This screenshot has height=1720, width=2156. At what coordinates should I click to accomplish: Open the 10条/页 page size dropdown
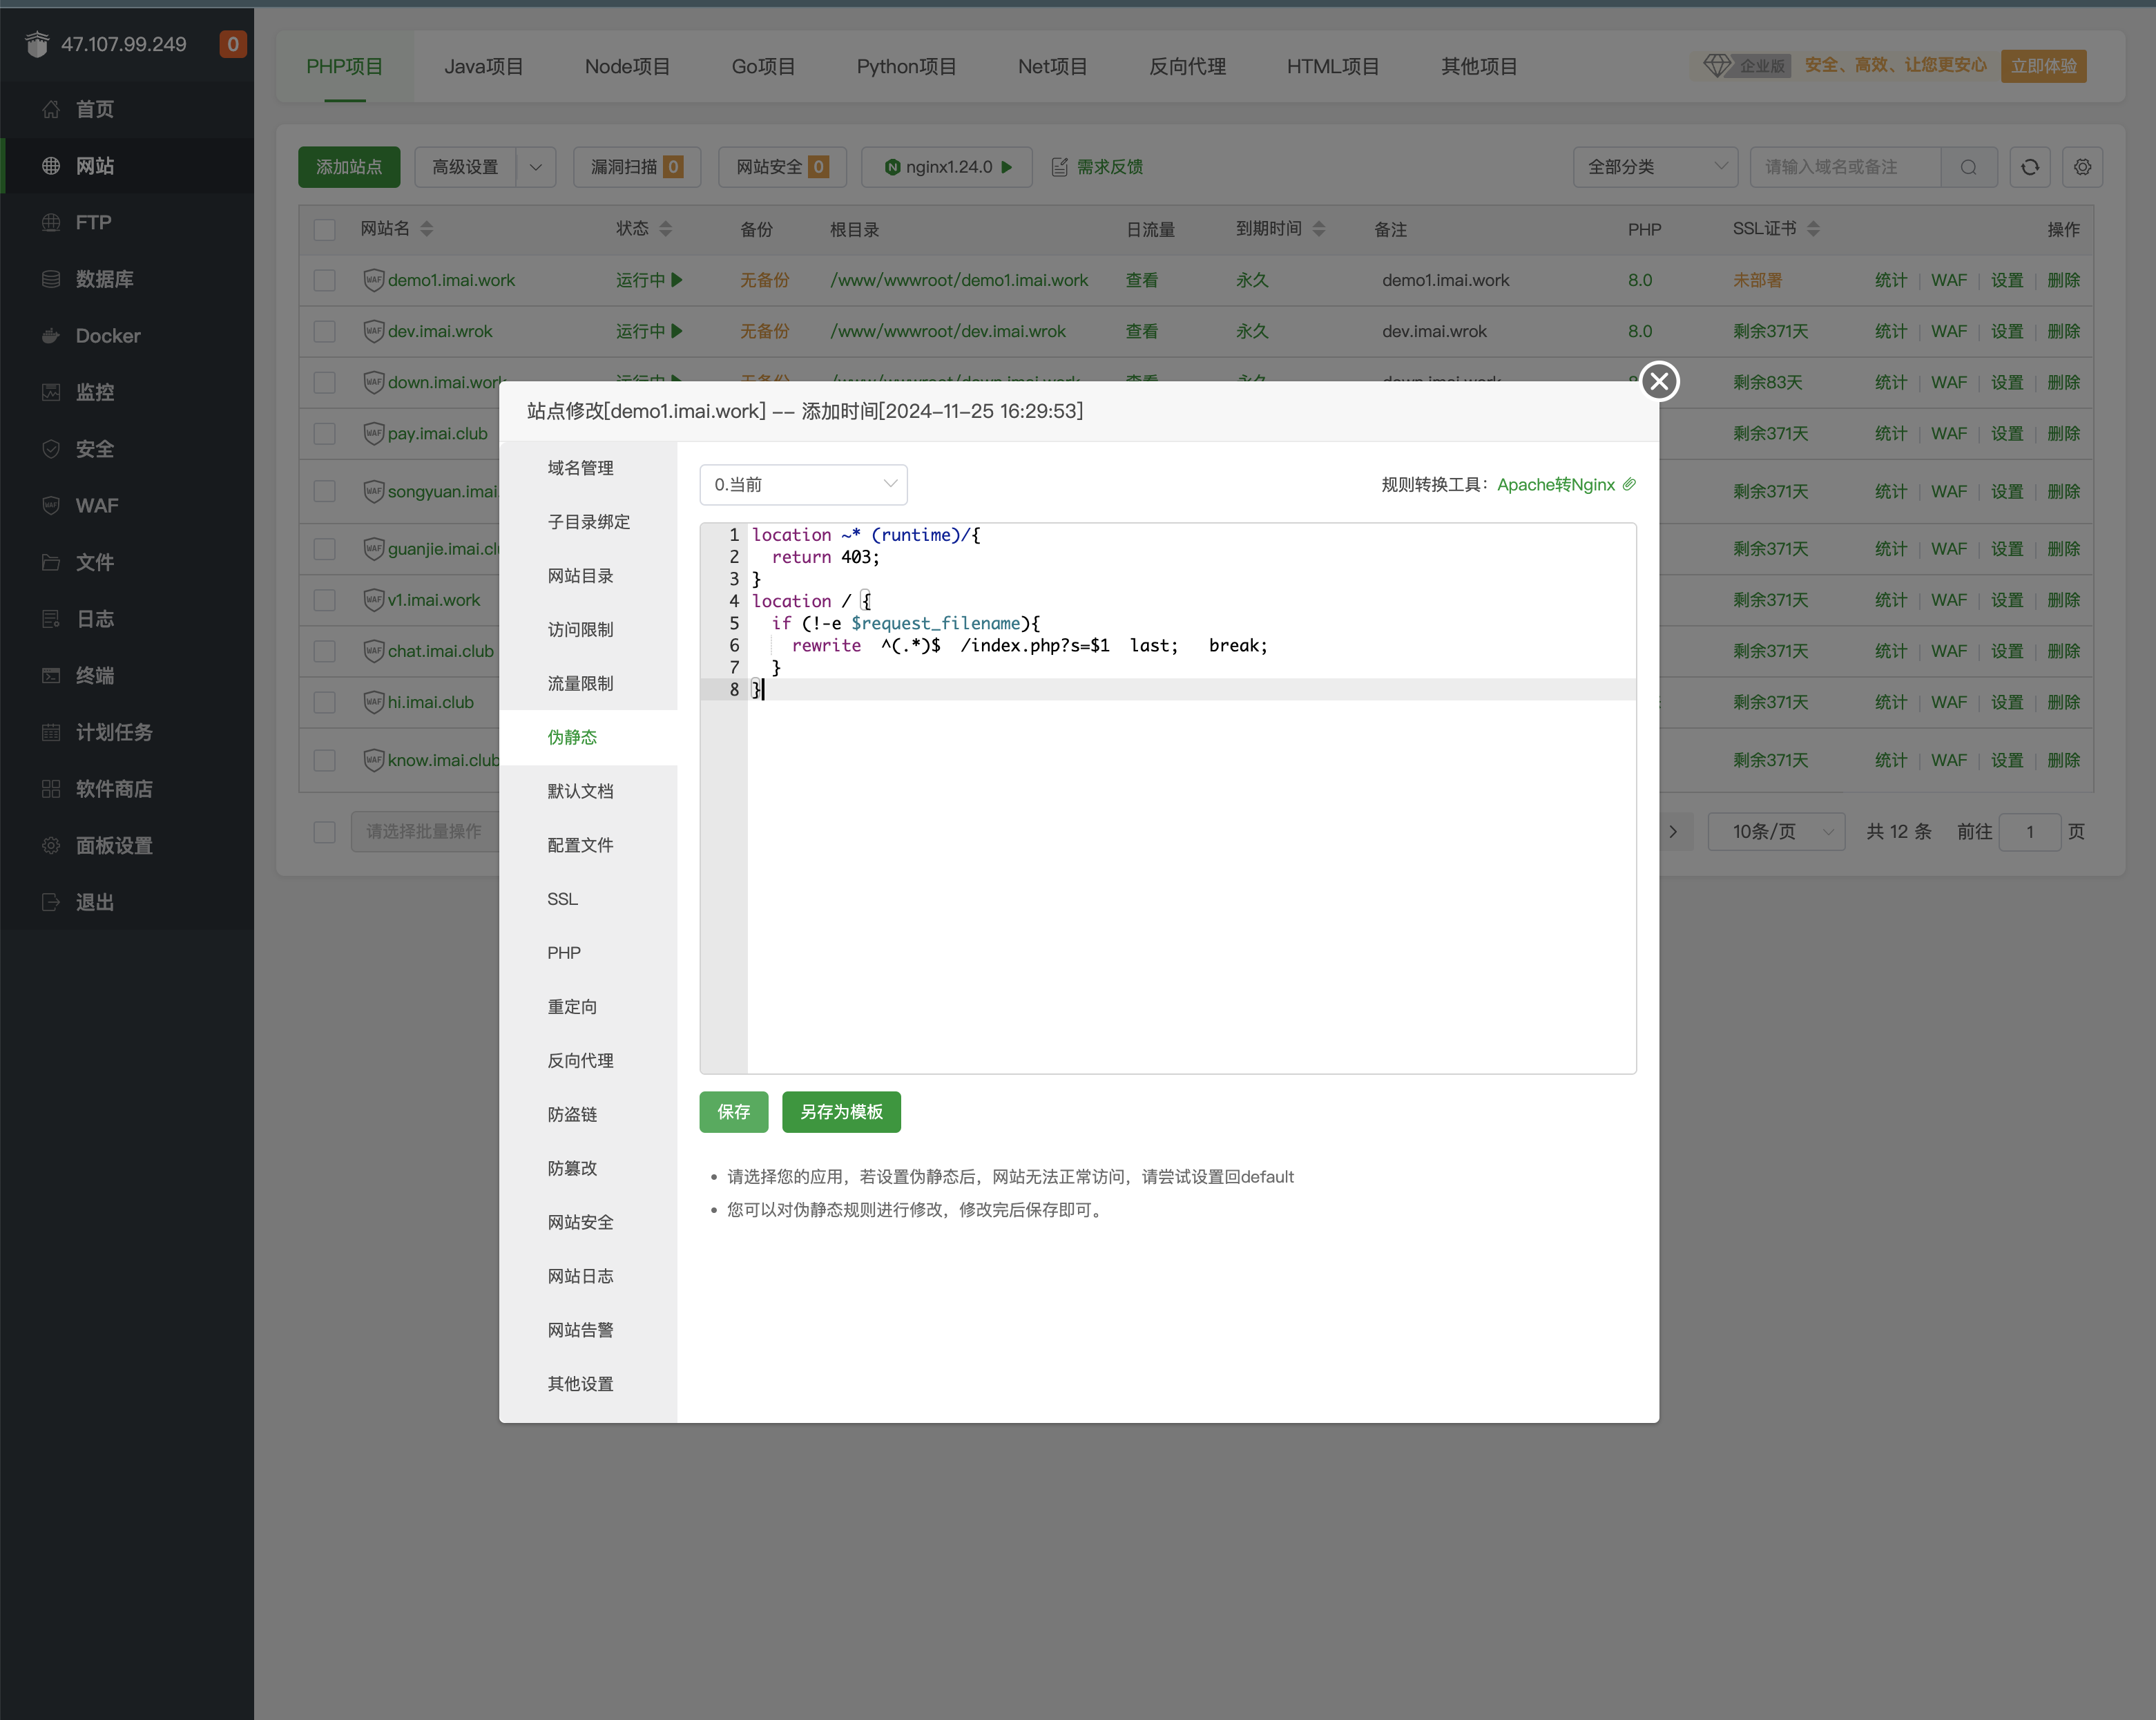pos(1775,831)
